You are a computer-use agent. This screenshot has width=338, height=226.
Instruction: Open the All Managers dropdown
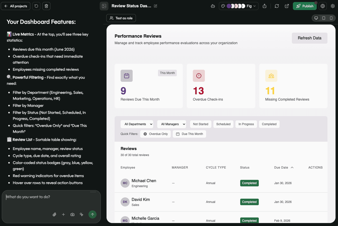coord(172,124)
